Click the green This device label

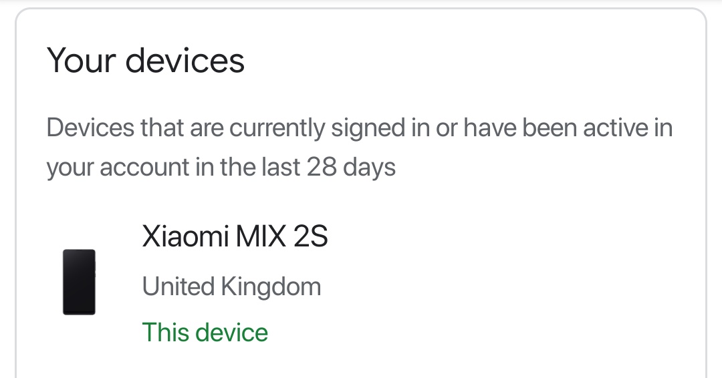pos(205,332)
